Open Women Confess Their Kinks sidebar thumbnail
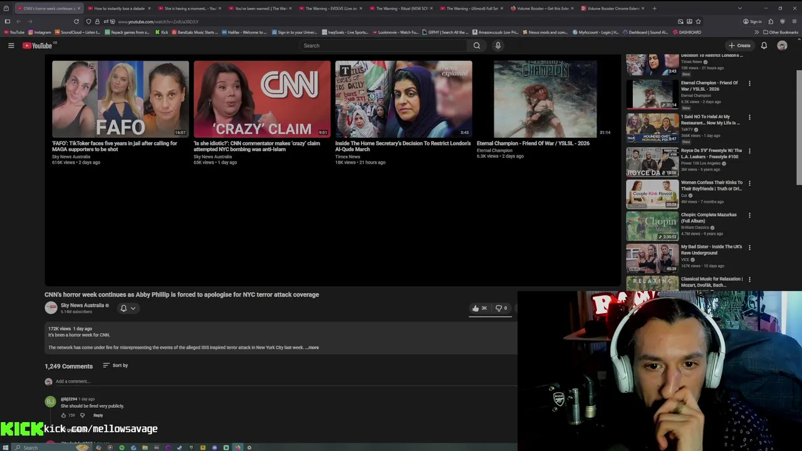Screen dimensions: 802x451 click(652, 194)
